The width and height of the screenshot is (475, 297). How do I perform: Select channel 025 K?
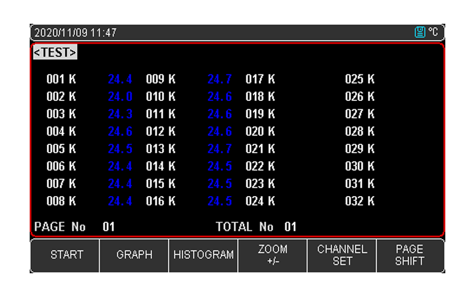[360, 79]
